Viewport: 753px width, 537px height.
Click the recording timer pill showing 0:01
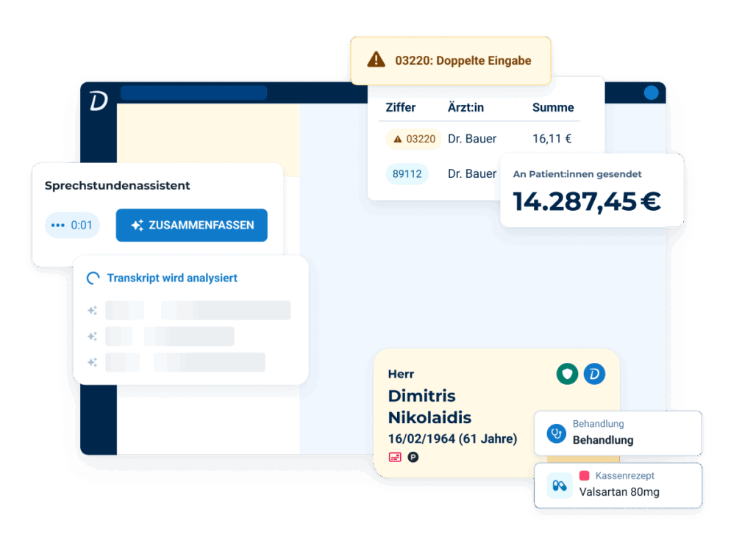pos(73,225)
